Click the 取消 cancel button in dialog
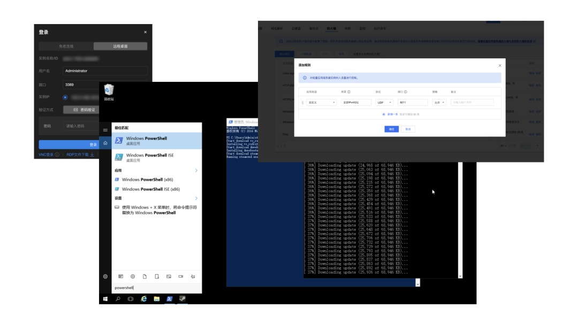The image size is (578, 325). tap(408, 129)
